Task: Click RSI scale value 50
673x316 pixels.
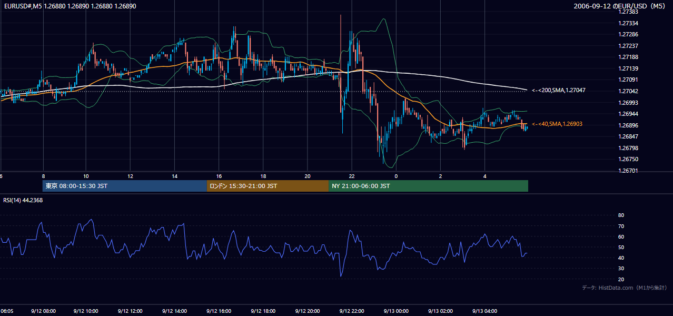Action: coord(621,247)
